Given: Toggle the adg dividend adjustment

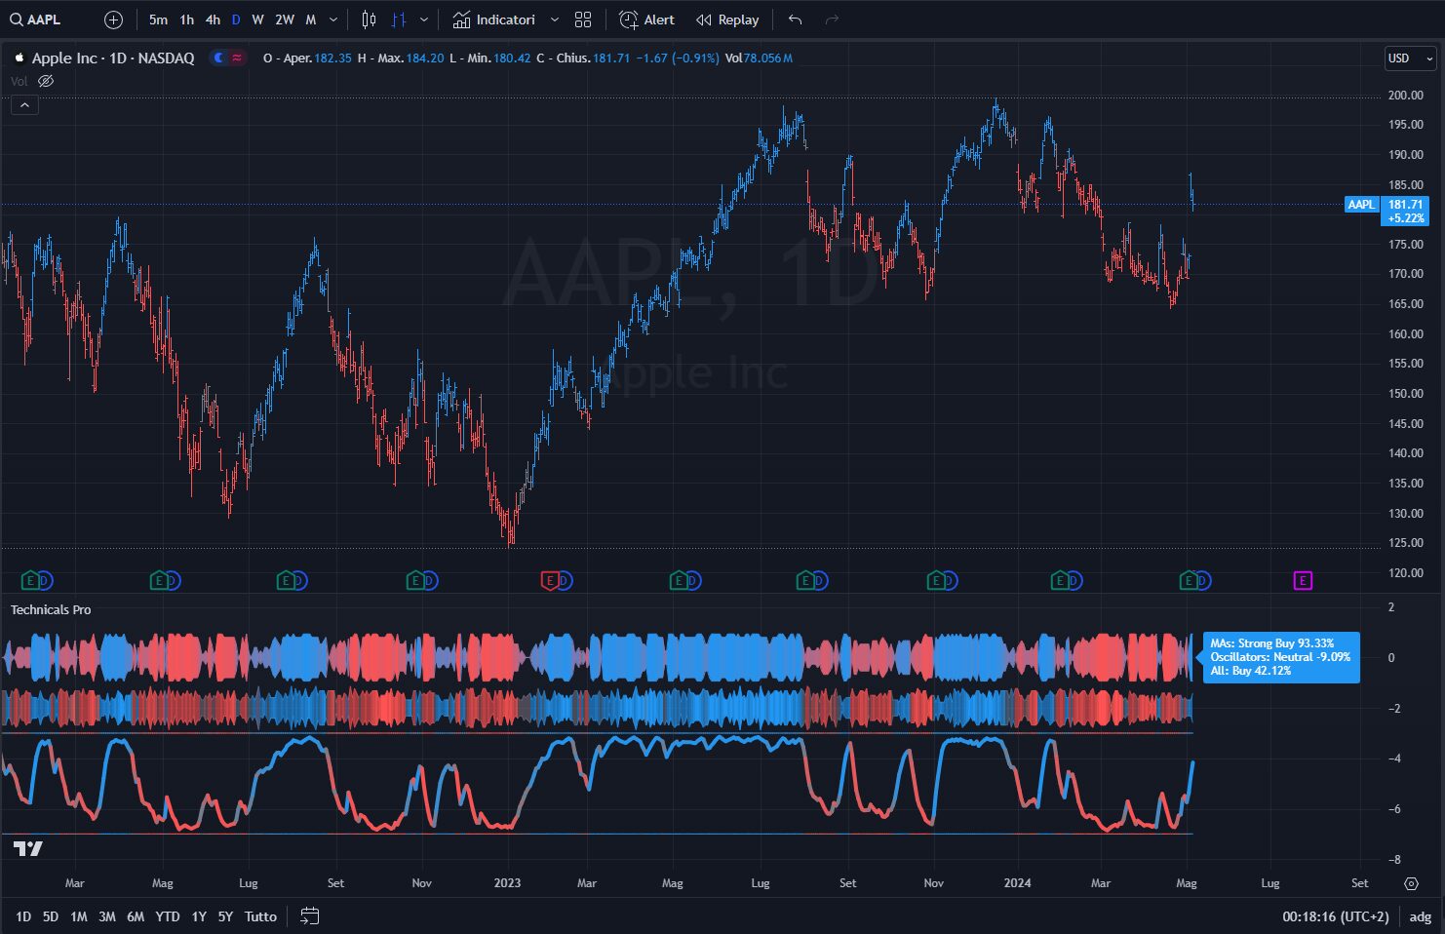Looking at the screenshot, I should coord(1421,916).
